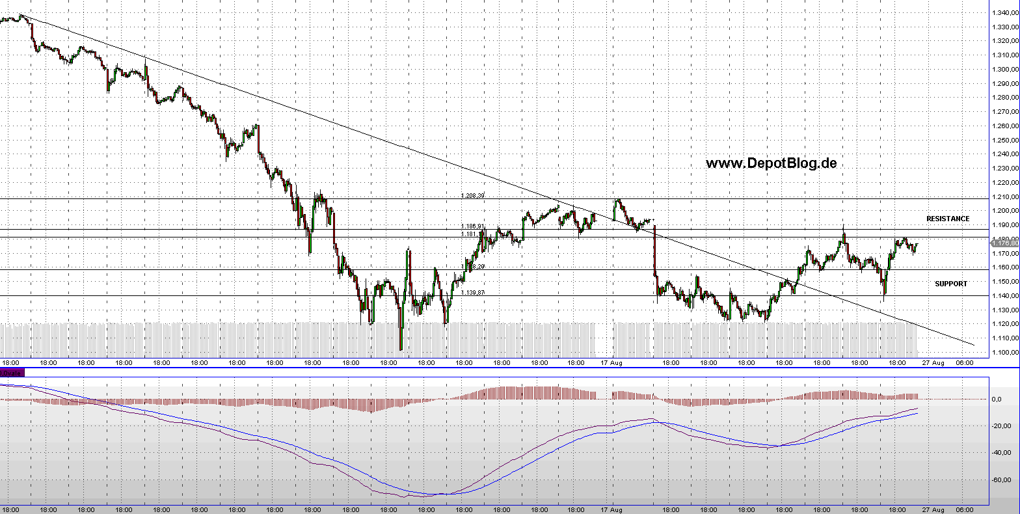Click the 27 Aug date on upper time axis
The height and width of the screenshot is (514, 1020).
coord(935,362)
